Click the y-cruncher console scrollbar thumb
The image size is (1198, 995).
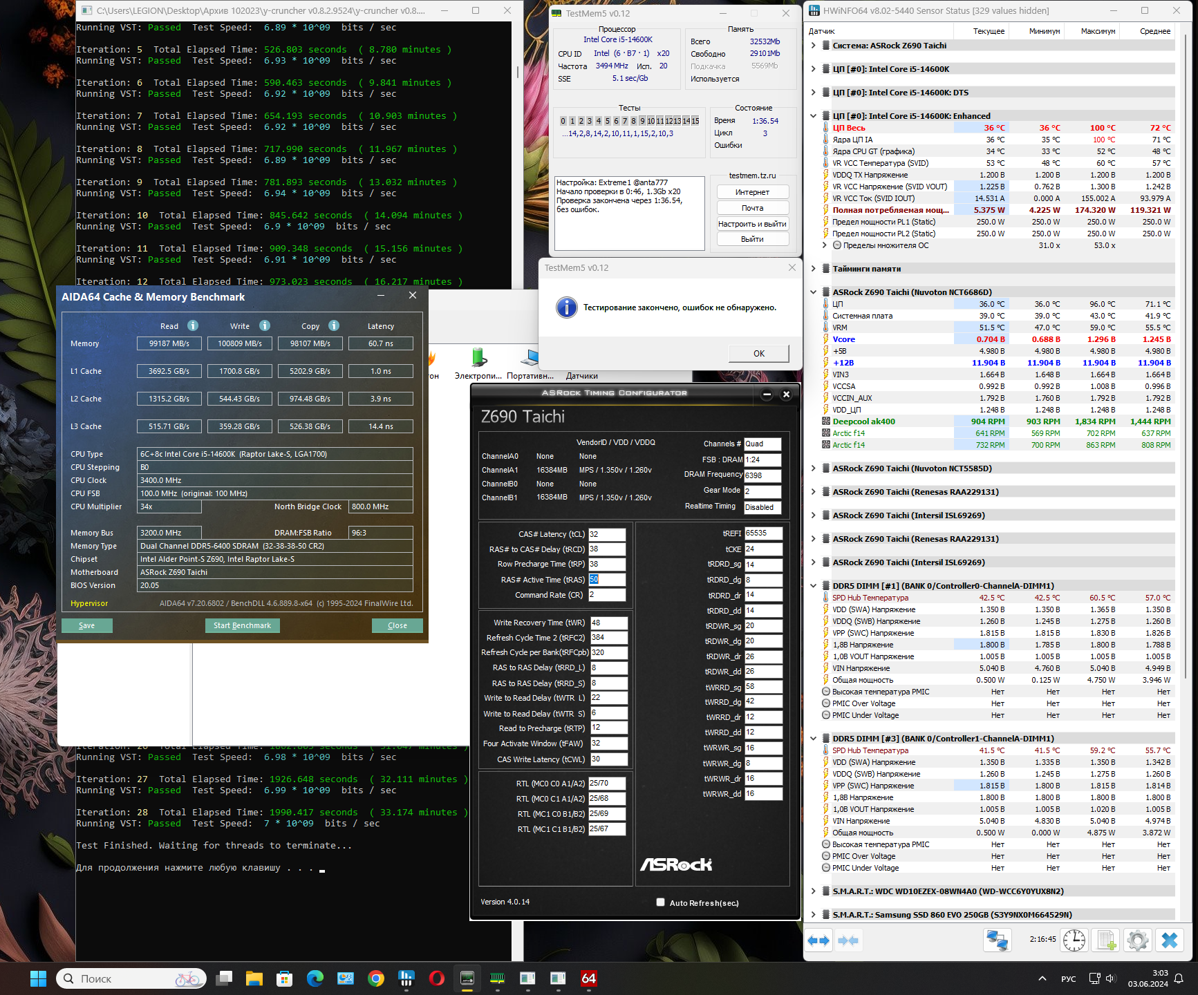pos(517,73)
